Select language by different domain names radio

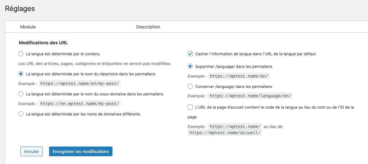point(21,114)
